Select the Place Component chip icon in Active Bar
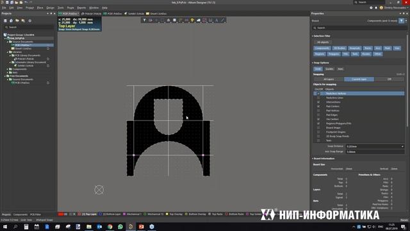The height and width of the screenshot is (231, 410). click(x=174, y=20)
